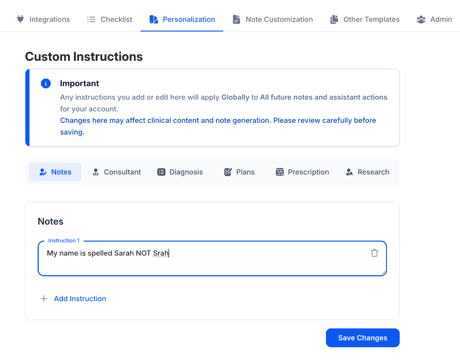Click the Note Customization document icon
This screenshot has width=460, height=362.
(x=236, y=19)
